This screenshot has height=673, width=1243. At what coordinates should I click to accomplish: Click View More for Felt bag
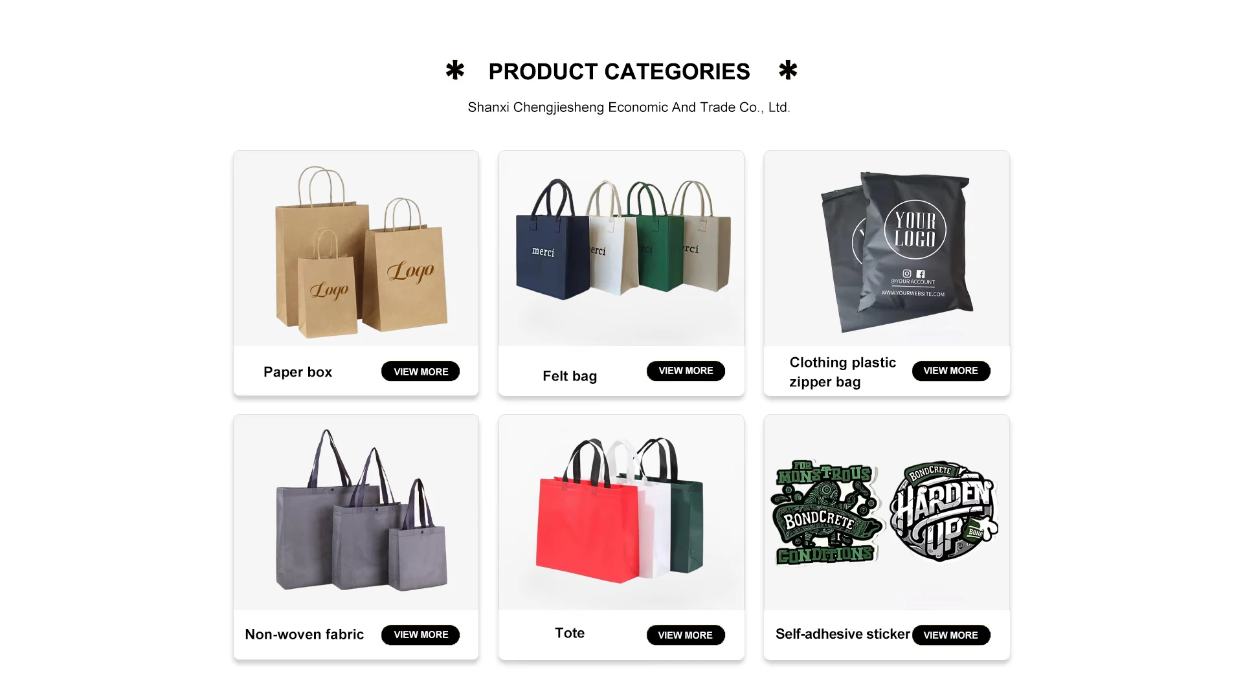[x=686, y=371]
